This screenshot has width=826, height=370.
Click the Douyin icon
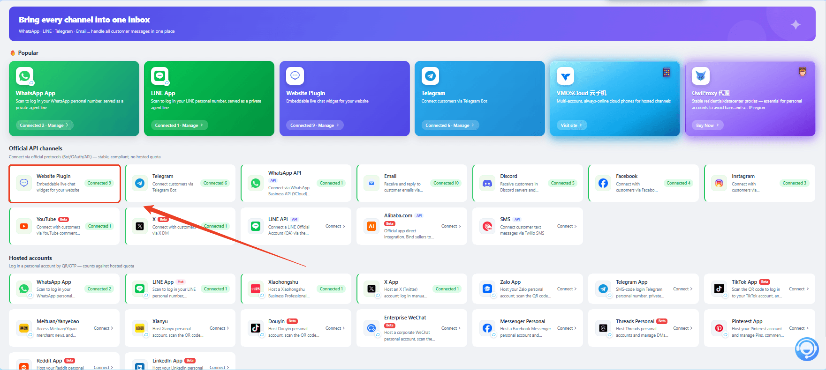(256, 328)
